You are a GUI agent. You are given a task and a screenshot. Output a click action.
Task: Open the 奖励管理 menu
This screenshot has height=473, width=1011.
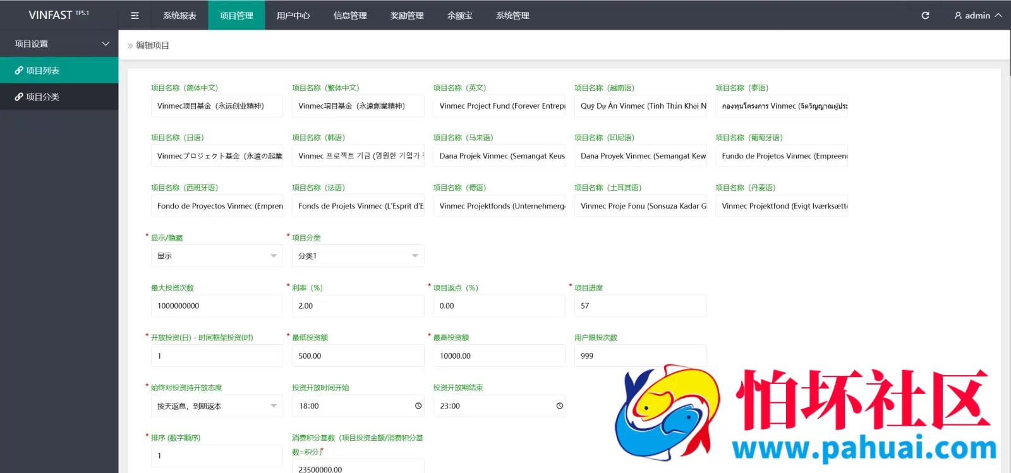(x=407, y=15)
